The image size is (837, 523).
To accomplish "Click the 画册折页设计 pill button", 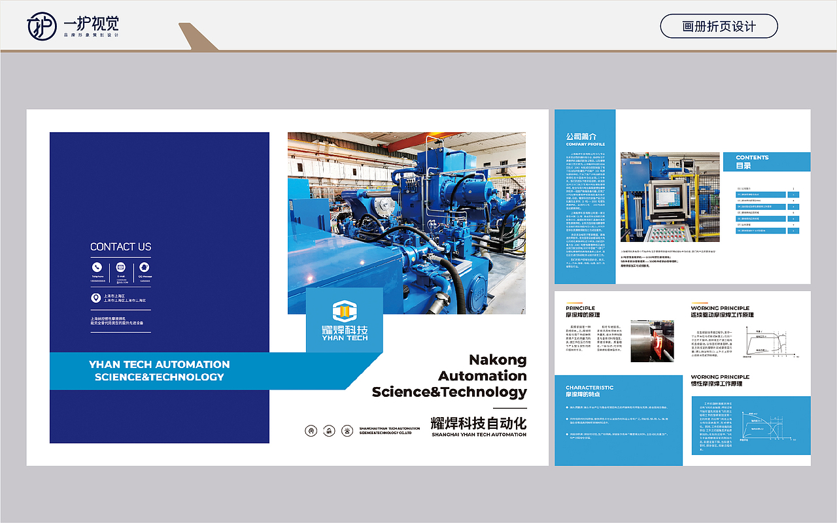I will (719, 26).
